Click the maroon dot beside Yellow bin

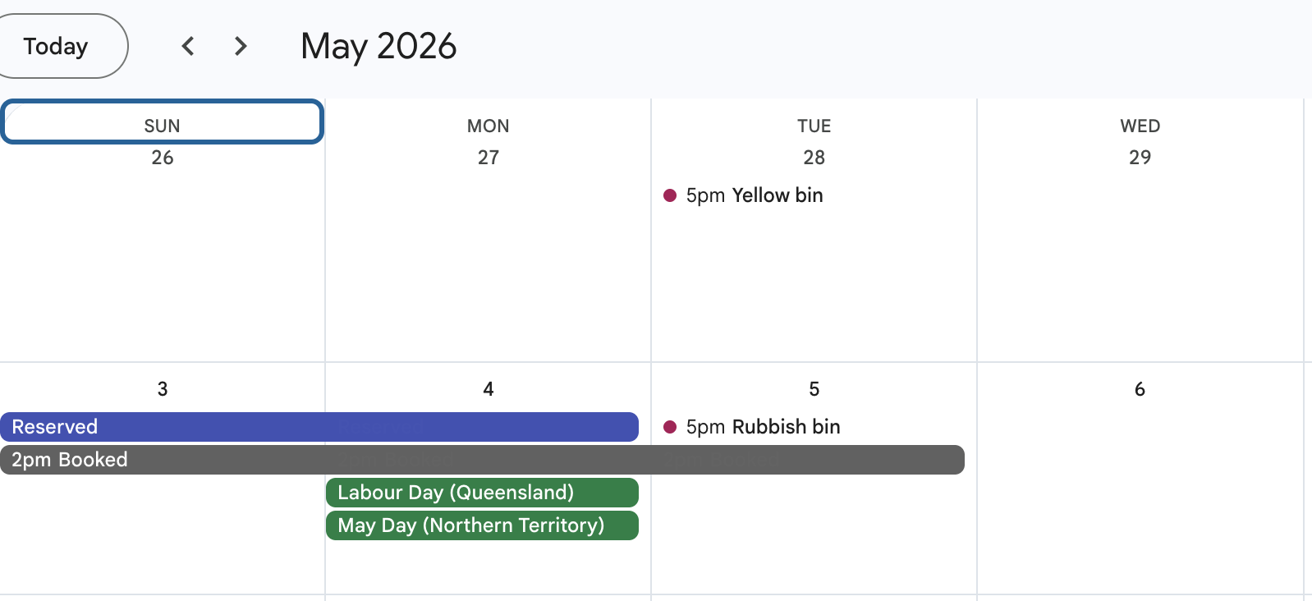click(x=670, y=195)
